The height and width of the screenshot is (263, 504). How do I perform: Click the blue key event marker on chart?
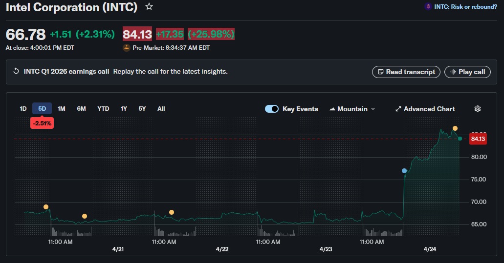click(x=404, y=171)
